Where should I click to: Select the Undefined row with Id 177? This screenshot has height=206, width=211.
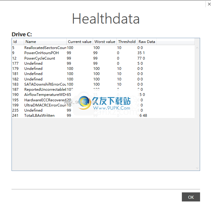click(x=103, y=63)
